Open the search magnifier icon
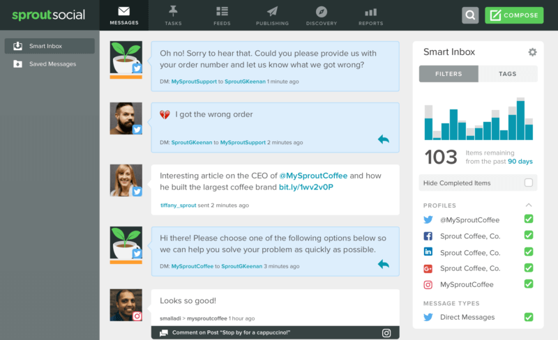This screenshot has height=340, width=558. [x=470, y=15]
